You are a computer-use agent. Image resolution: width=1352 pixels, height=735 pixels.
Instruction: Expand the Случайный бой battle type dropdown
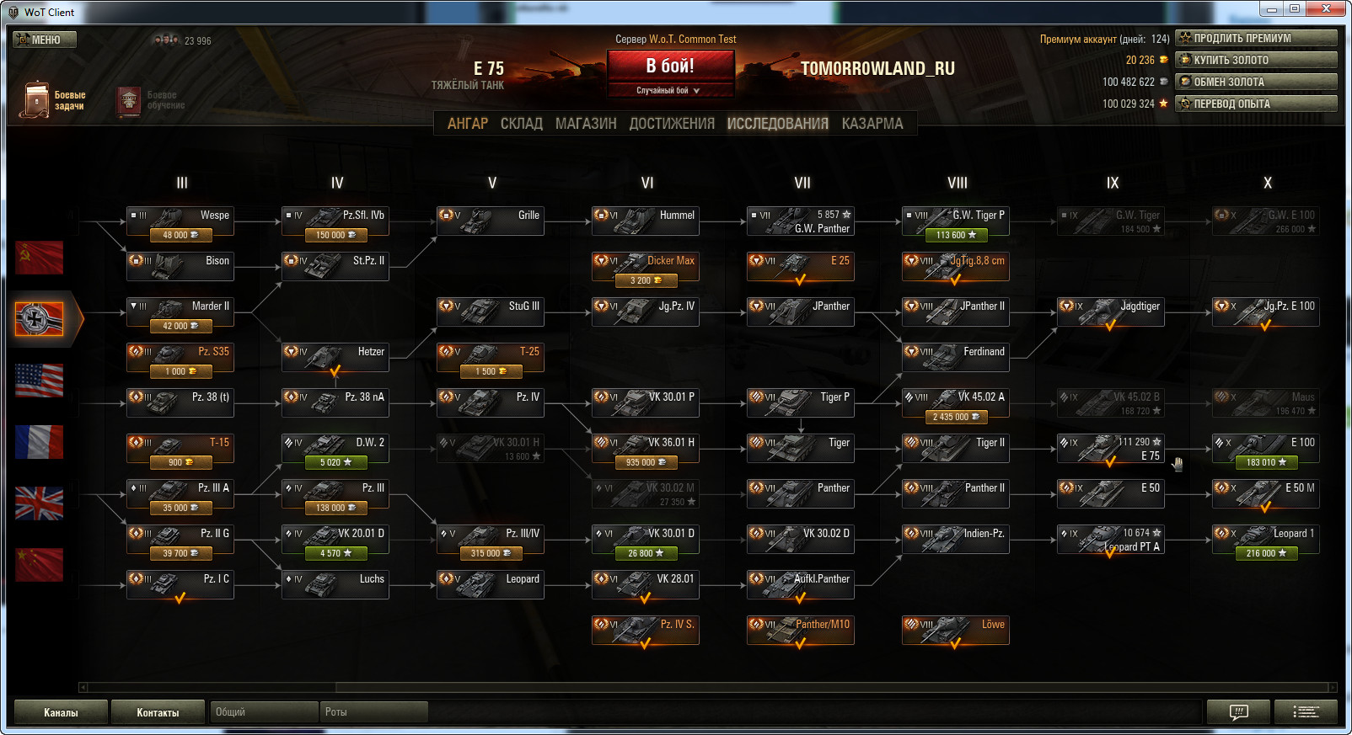point(670,90)
